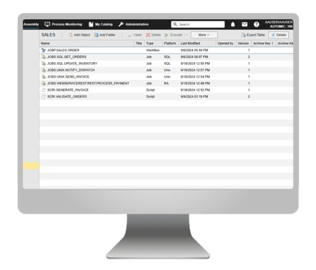Click the RA platform cell
This screenshot has height=270, width=316.
pos(166,83)
